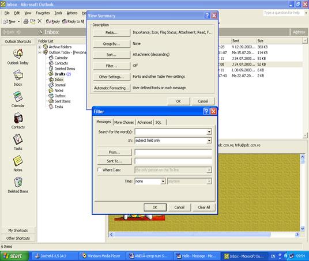Click the Other Settings... button
Viewport: 309px width, 261px height.
pos(111,77)
